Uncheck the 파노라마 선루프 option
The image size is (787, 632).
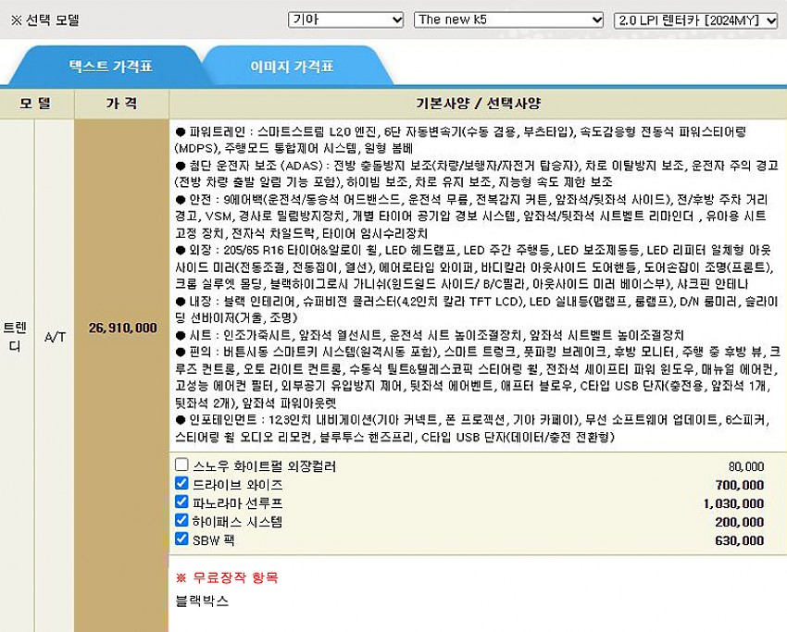(x=182, y=502)
